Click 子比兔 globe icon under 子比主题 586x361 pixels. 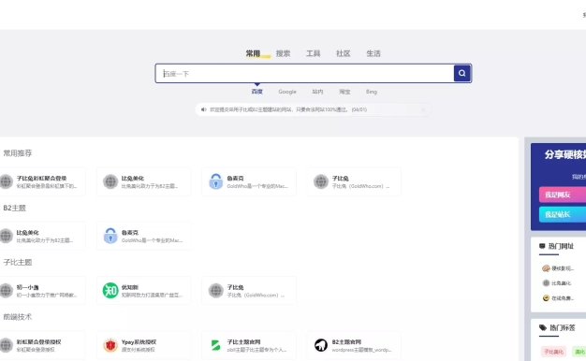pyautogui.click(x=215, y=291)
